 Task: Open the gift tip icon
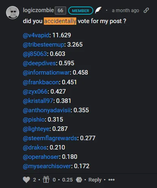pyautogui.click(x=46, y=179)
